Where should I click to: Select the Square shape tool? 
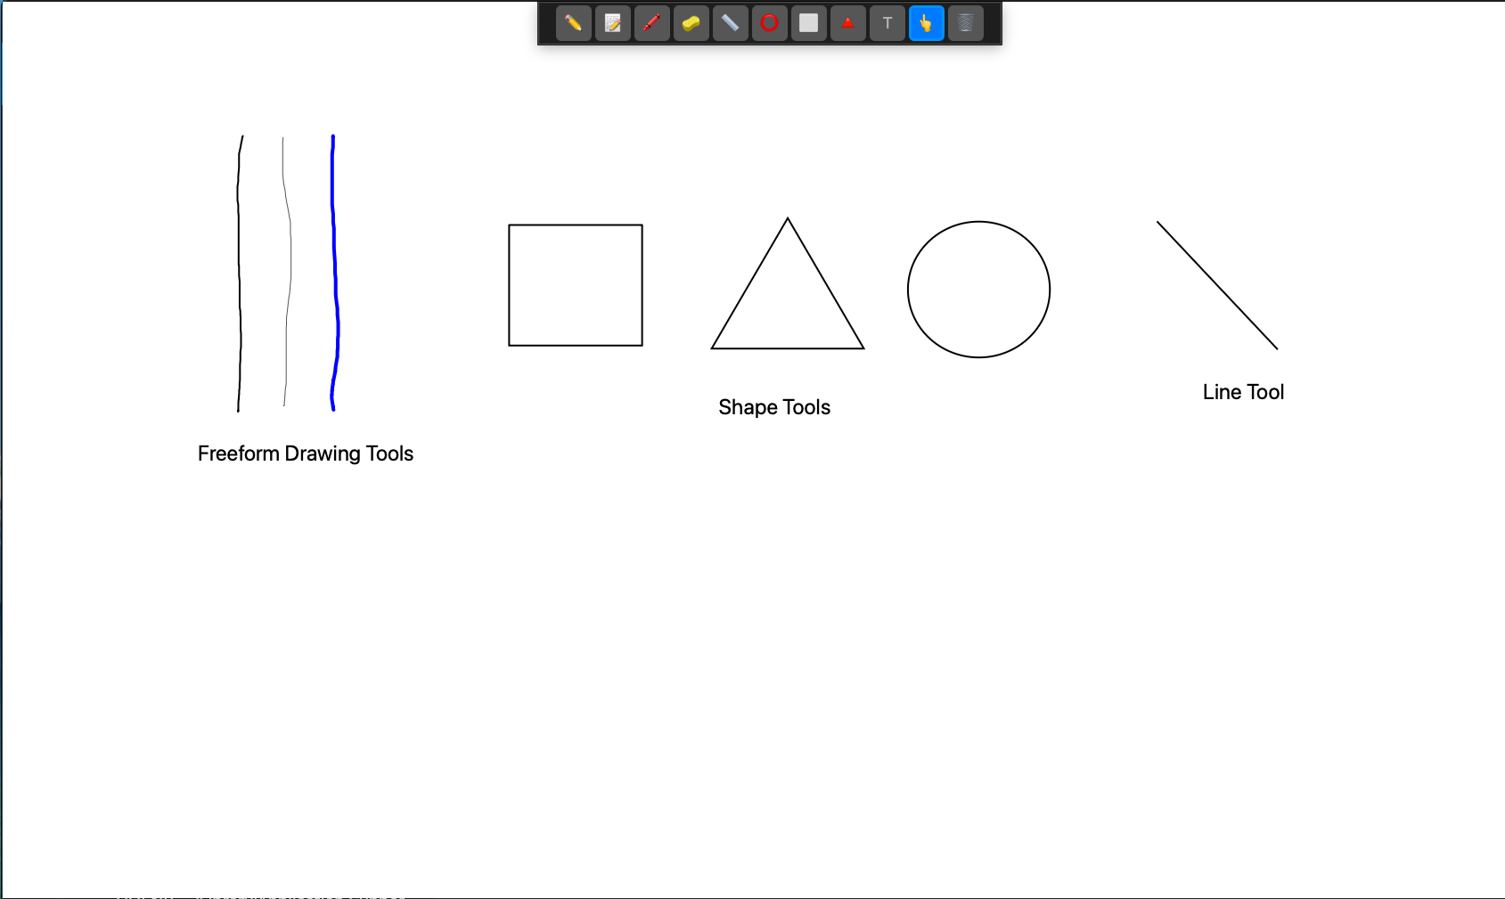pos(808,23)
